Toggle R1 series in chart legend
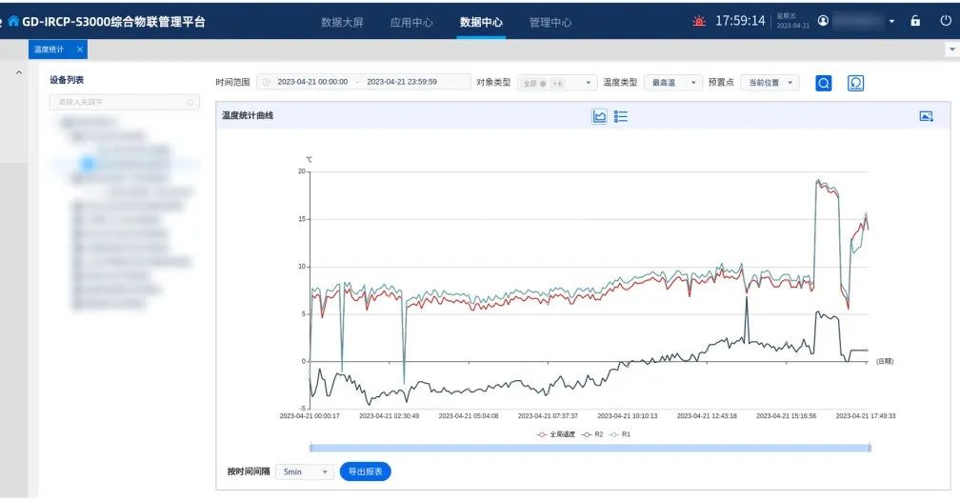 tap(620, 434)
